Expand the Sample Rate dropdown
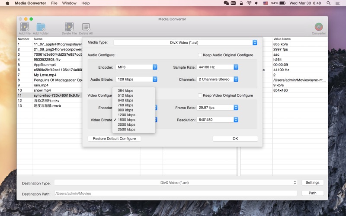Viewport: 346px width, 216px height. (x=218, y=67)
